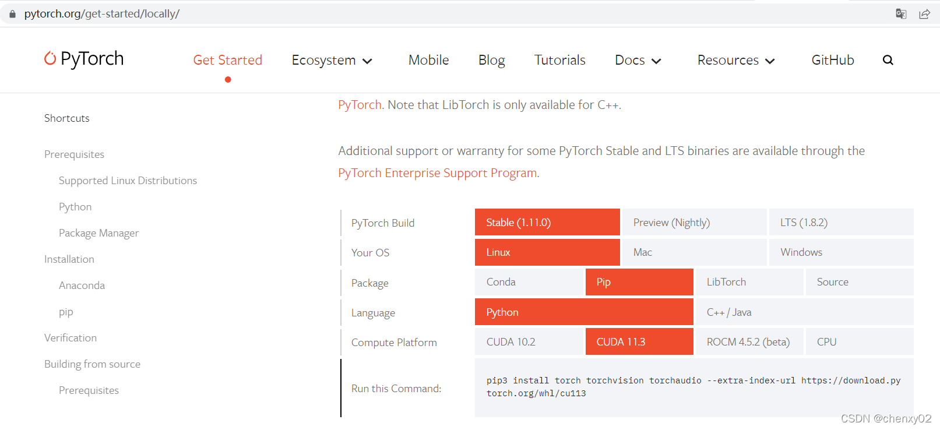Go to Python shortcut in sidebar

(x=75, y=207)
